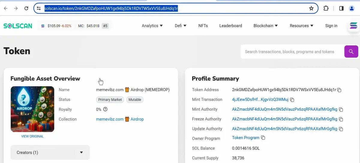This screenshot has width=360, height=163.
Task: Open the AIRDROP token thumbnail image
Action: [x=32, y=109]
